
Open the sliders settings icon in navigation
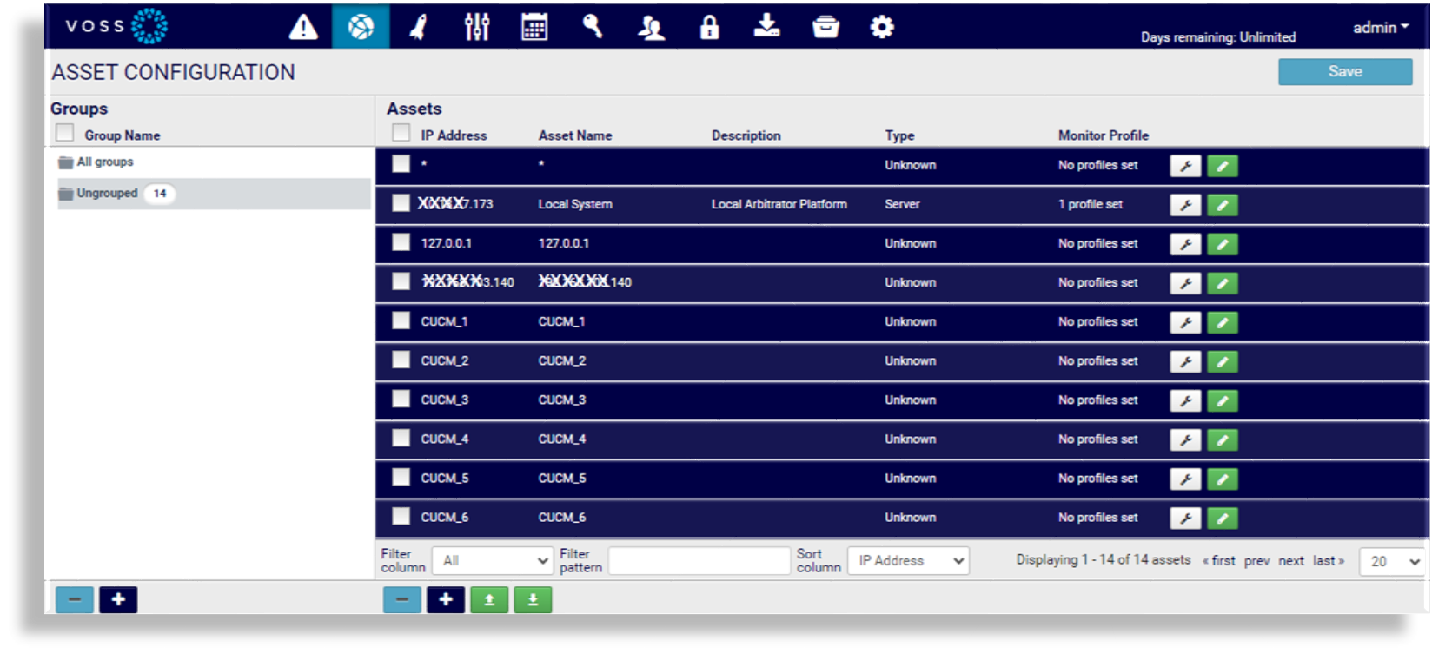pos(476,27)
